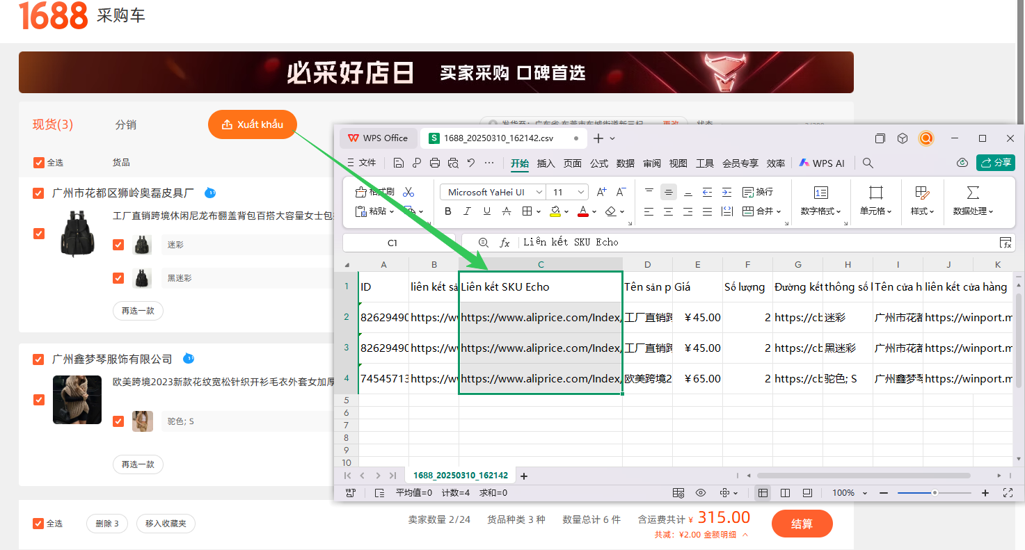Open the 视图 View ribbon tab
Image resolution: width=1025 pixels, height=550 pixels.
(x=678, y=163)
